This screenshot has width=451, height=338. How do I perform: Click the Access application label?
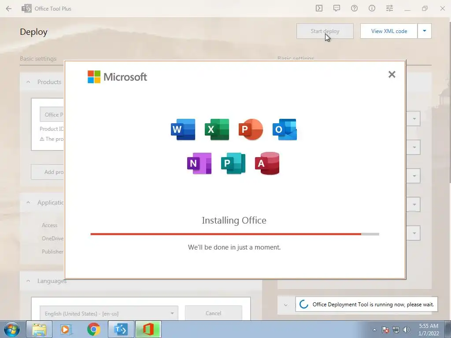(x=49, y=225)
